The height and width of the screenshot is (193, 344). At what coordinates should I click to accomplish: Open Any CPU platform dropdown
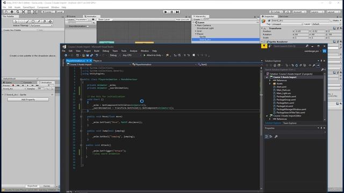132,55
